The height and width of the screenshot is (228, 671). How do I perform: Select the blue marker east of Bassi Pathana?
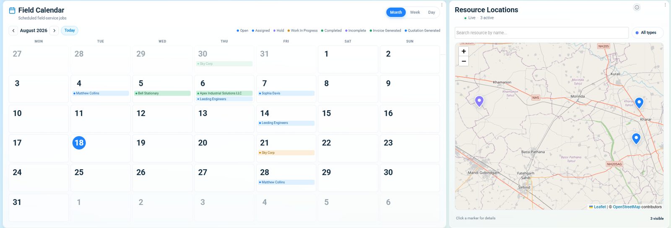tap(636, 138)
